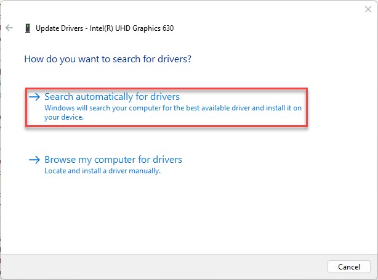This screenshot has width=378, height=280.
Task: Click the arrow icon next to Browse my computer
Action: click(x=34, y=160)
